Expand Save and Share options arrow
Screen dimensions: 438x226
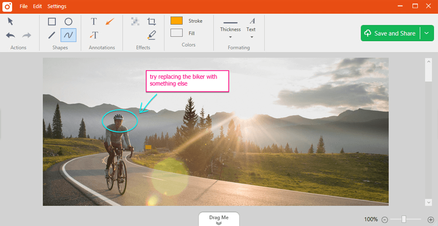pyautogui.click(x=427, y=33)
